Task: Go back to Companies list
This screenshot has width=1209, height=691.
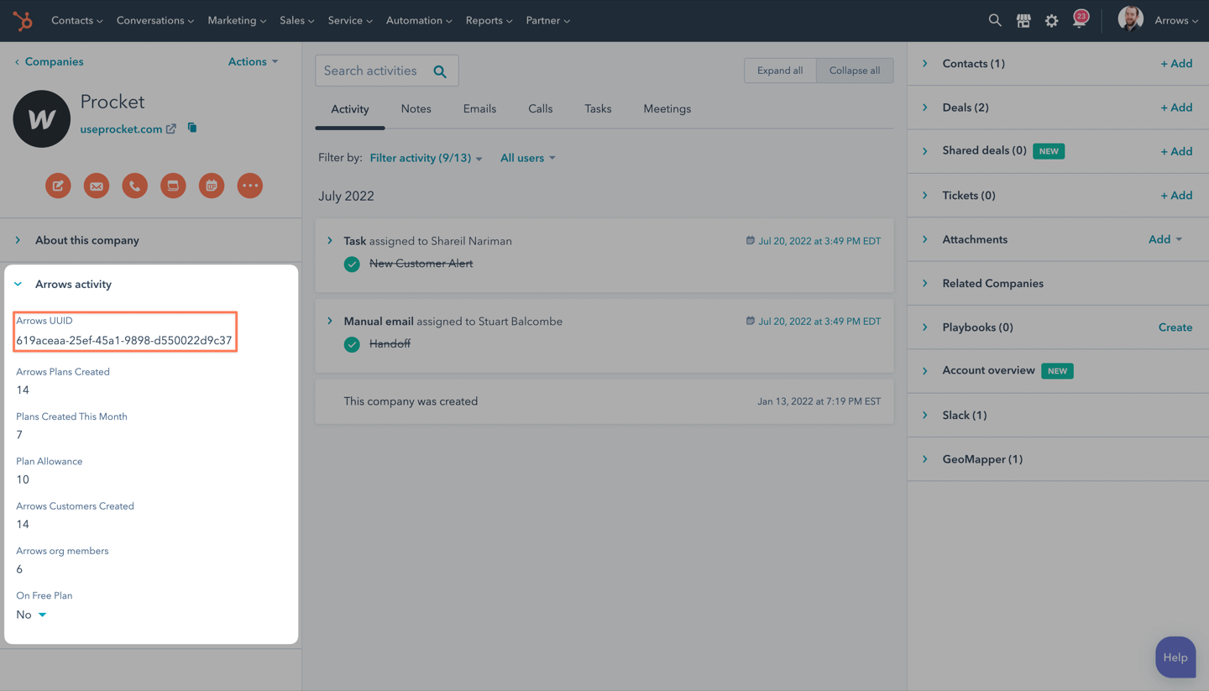Action: click(x=49, y=61)
